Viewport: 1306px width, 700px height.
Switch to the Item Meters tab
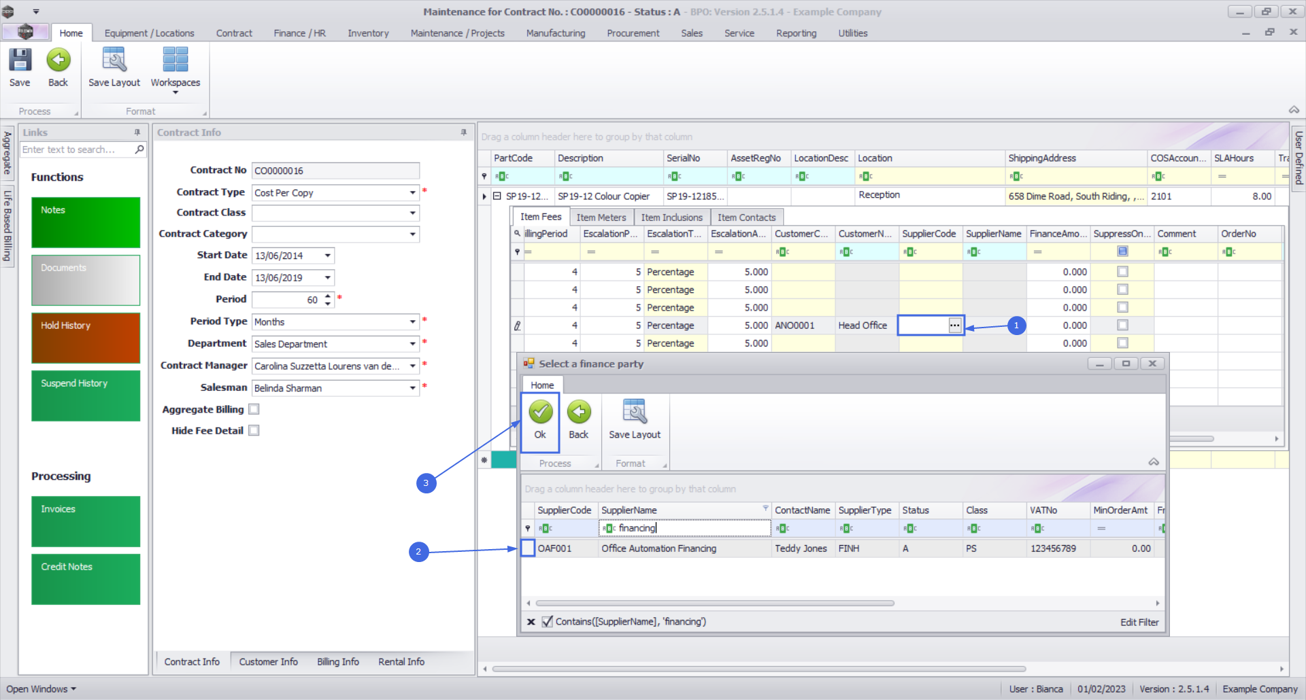pos(601,217)
